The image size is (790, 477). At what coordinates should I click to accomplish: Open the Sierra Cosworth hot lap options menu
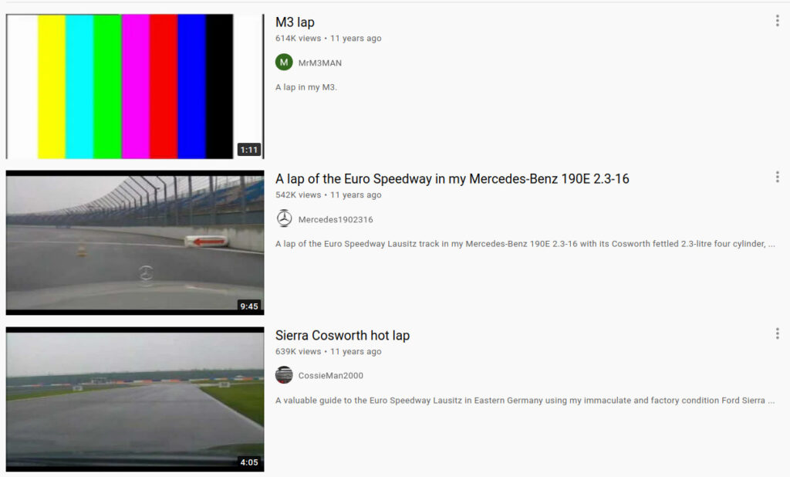778,333
